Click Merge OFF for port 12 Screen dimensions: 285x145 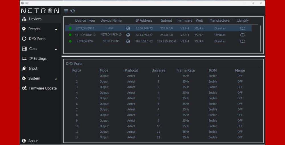pyautogui.click(x=240, y=137)
